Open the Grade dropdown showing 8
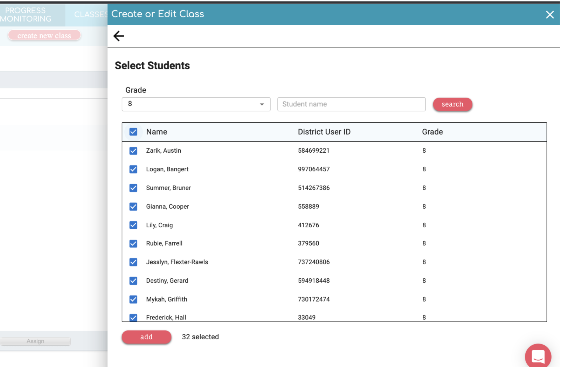561x367 pixels. click(196, 104)
